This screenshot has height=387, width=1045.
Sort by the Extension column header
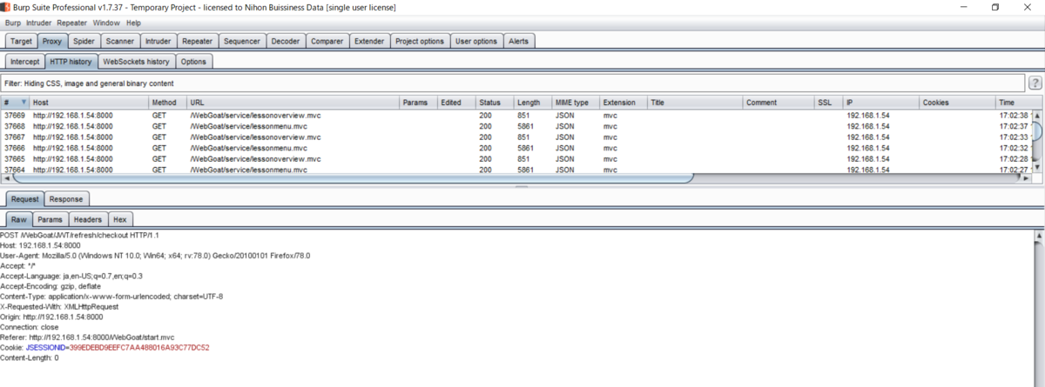pyautogui.click(x=624, y=103)
